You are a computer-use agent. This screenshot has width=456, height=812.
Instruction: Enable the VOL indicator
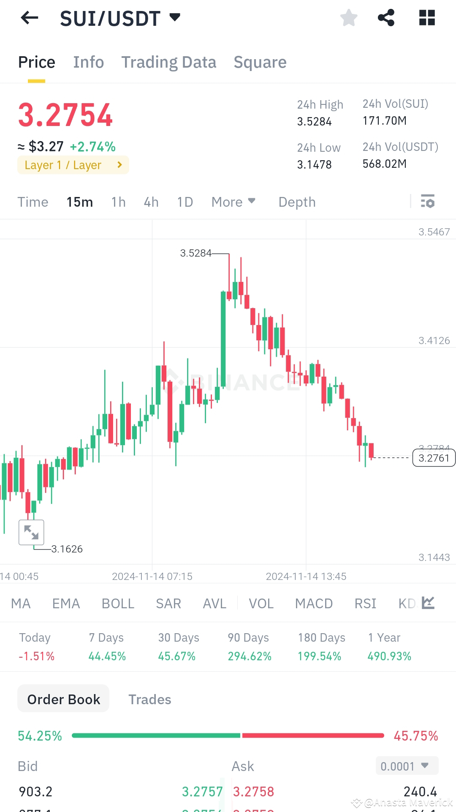tap(261, 603)
